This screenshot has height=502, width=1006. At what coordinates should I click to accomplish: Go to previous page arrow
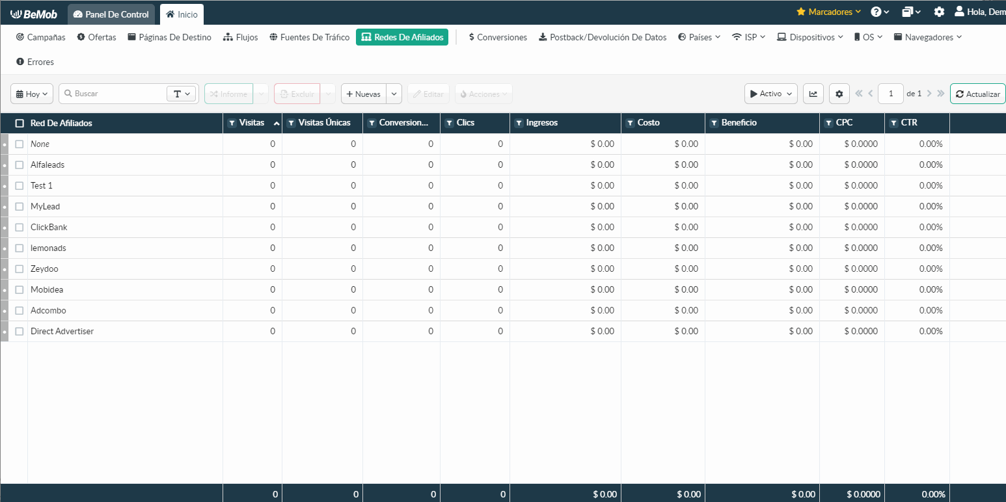pos(871,94)
